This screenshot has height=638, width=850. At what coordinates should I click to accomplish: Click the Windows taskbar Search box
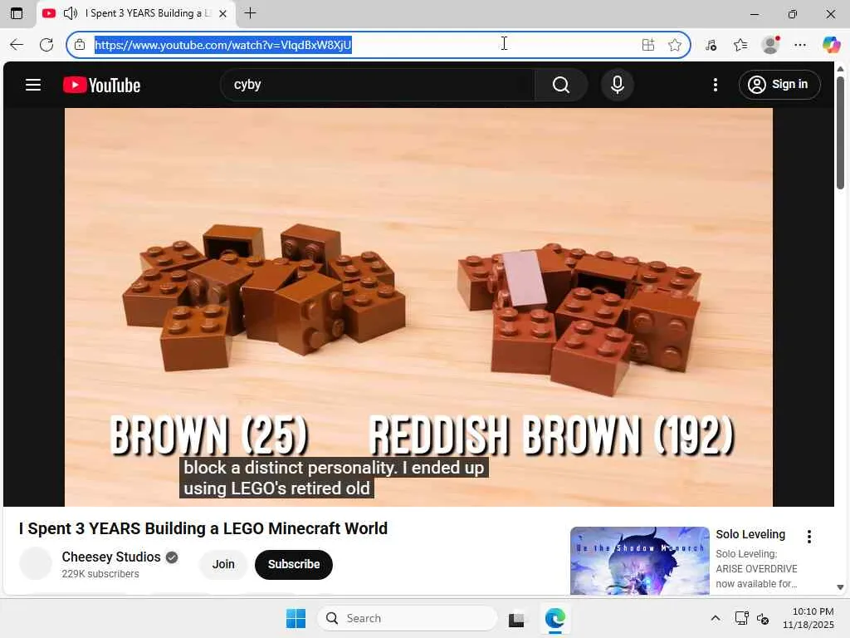pos(407,618)
